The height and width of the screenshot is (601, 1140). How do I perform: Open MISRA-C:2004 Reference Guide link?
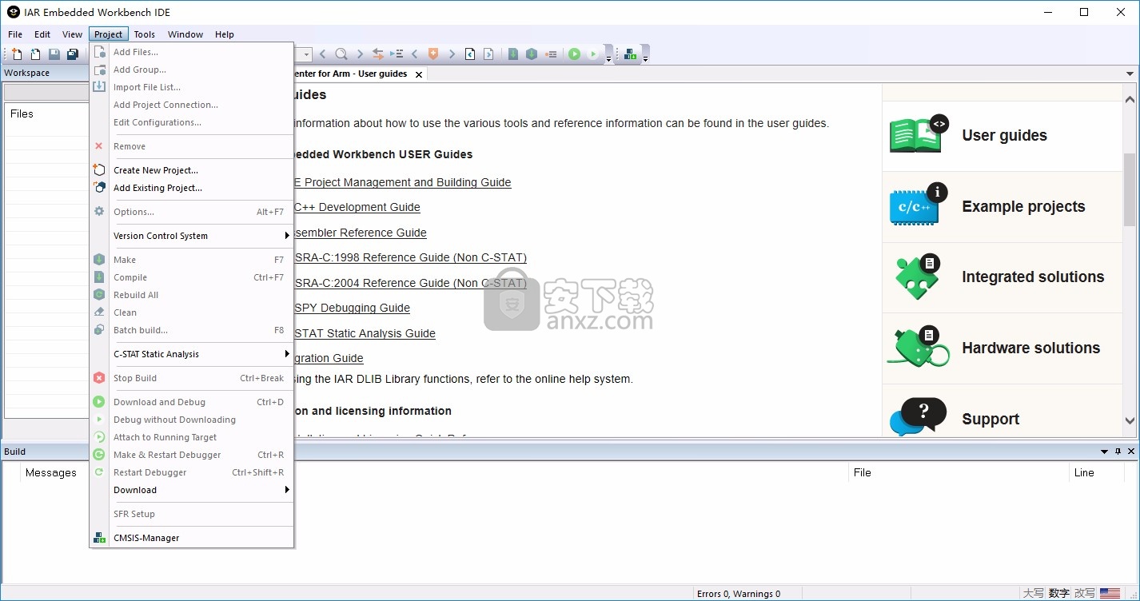tap(411, 283)
